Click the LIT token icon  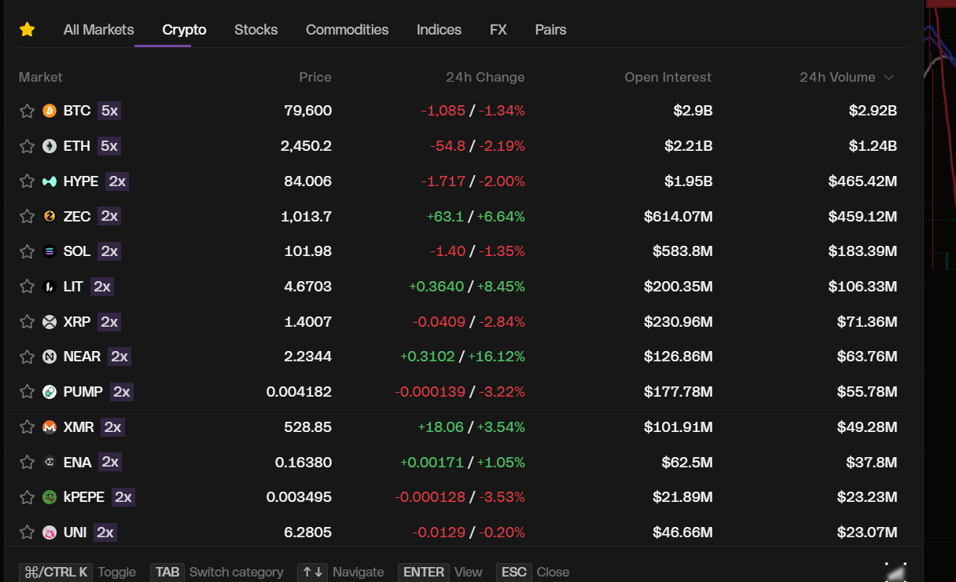click(50, 287)
